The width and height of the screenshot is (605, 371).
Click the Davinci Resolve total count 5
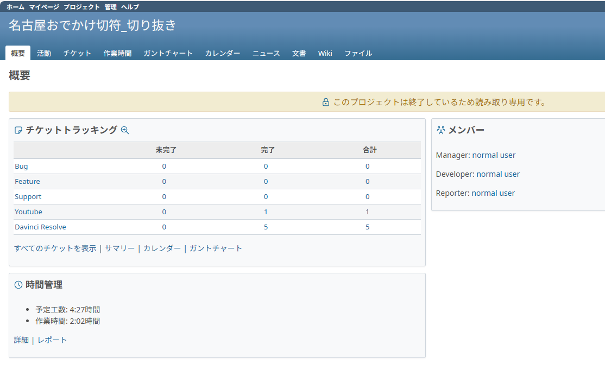tap(367, 227)
